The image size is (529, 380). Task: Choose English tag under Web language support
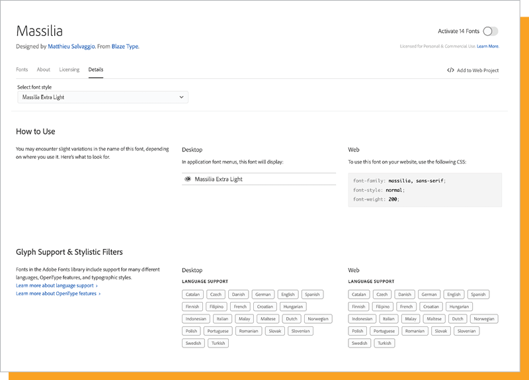(454, 295)
